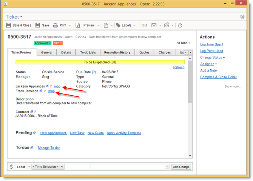
Task: Click the timer stopwatch icon in toolbar
Action: 180,25
